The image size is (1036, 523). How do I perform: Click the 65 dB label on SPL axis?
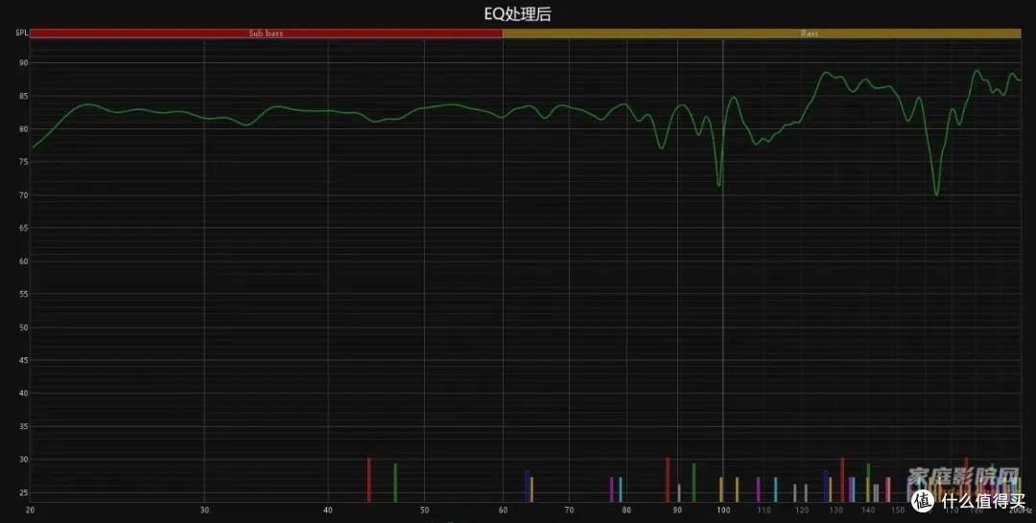[24, 228]
